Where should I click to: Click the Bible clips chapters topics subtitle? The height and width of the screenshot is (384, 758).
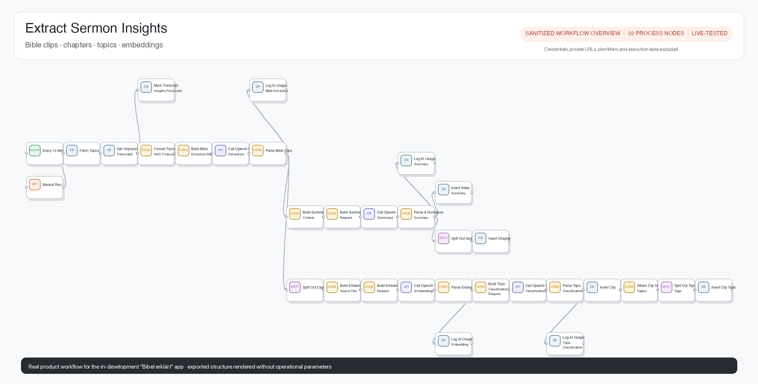pos(94,45)
